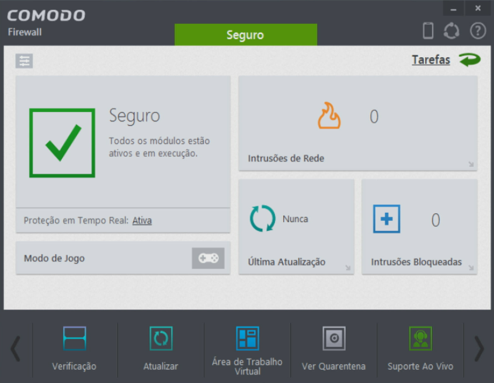Viewport: 494px width, 383px height.
Task: Click the Proteção em Tempo Real label
Action: point(76,220)
